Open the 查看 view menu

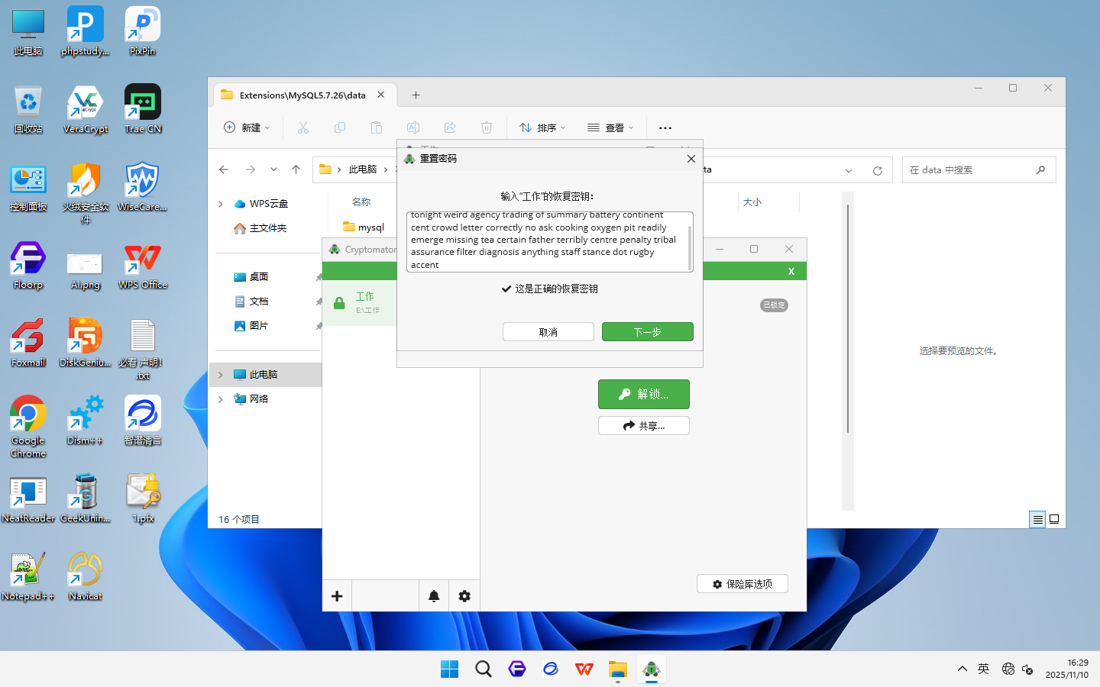point(610,127)
